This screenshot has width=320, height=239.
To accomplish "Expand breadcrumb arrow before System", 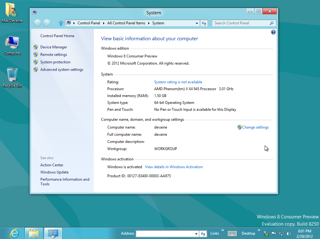I will pos(149,23).
